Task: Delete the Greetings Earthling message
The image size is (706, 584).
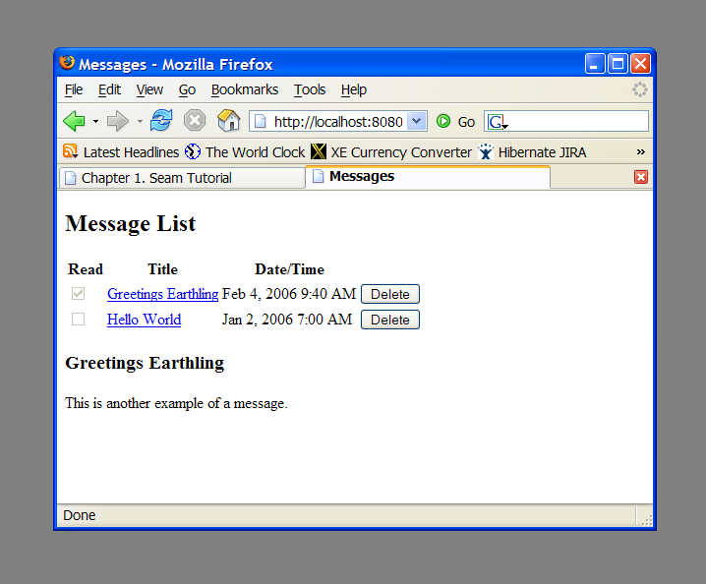Action: pyautogui.click(x=389, y=294)
